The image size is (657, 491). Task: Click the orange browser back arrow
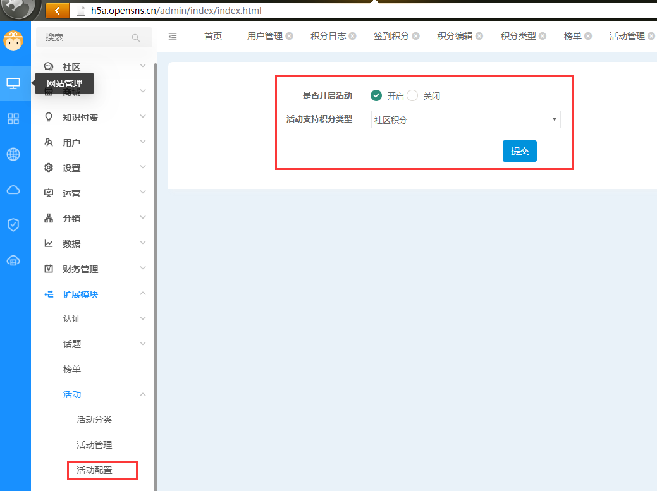[x=58, y=11]
